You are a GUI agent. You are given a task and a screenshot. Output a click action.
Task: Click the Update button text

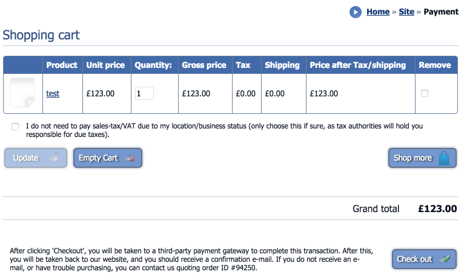tap(26, 158)
